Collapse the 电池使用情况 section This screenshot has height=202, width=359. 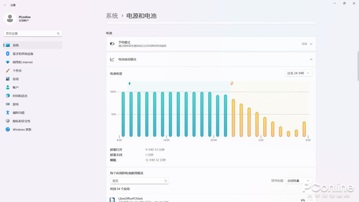click(311, 59)
